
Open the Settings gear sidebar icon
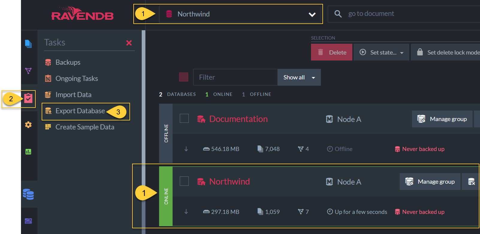coord(28,125)
